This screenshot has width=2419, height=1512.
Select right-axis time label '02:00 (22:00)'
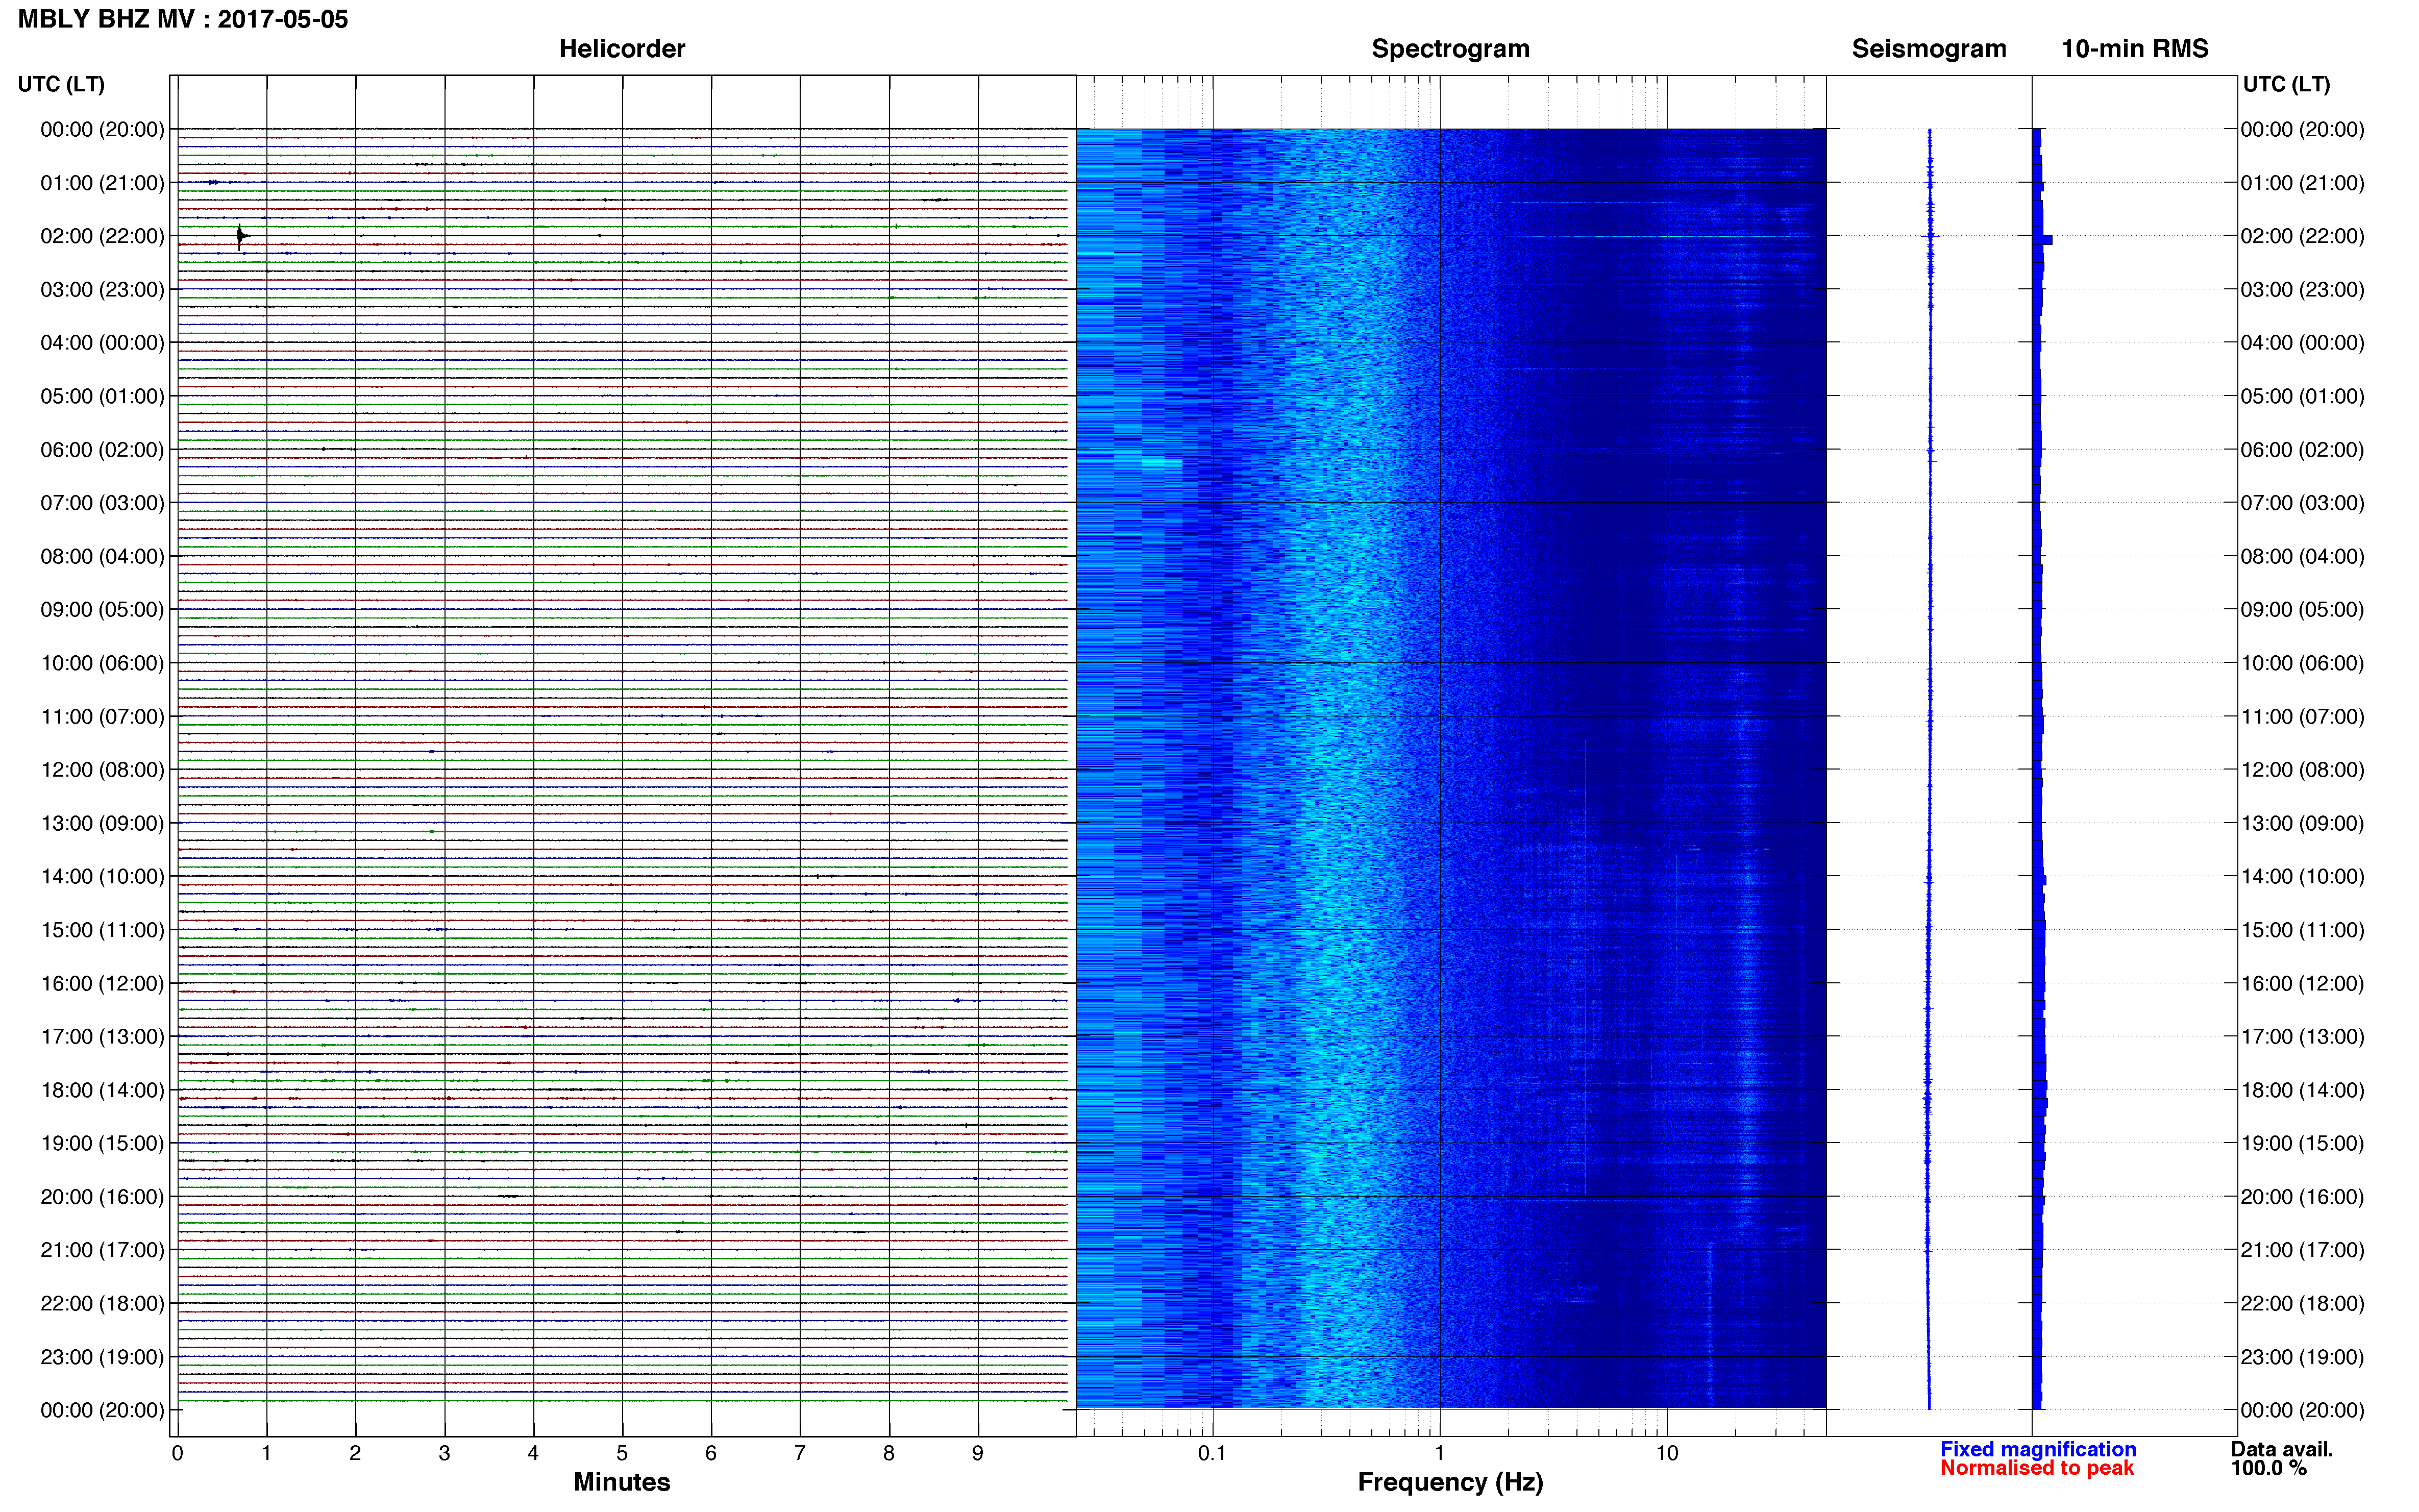coord(2302,236)
